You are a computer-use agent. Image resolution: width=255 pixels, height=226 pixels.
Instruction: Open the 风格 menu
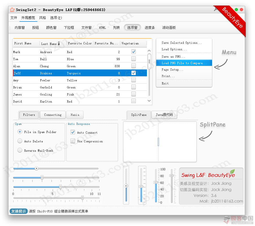pyautogui.click(x=42, y=18)
